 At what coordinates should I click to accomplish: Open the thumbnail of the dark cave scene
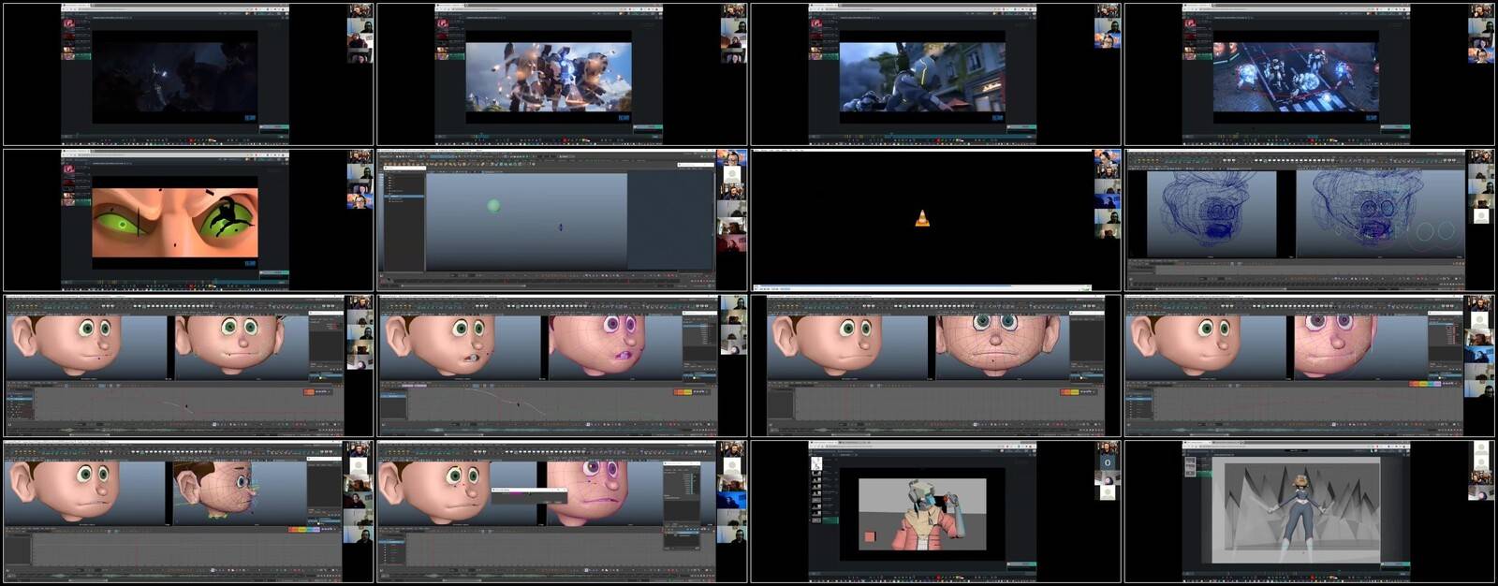(x=188, y=74)
